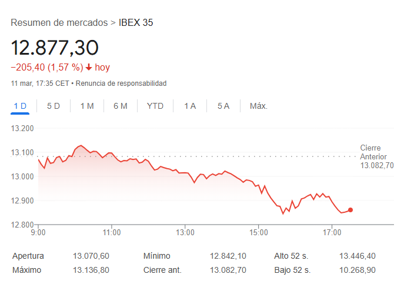Click the 12.877,30 index price
The height and width of the screenshot is (284, 404).
[55, 47]
